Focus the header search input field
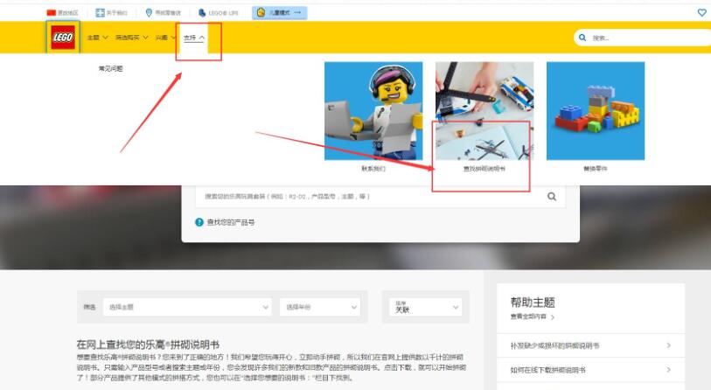This screenshot has height=390, width=711. click(644, 38)
